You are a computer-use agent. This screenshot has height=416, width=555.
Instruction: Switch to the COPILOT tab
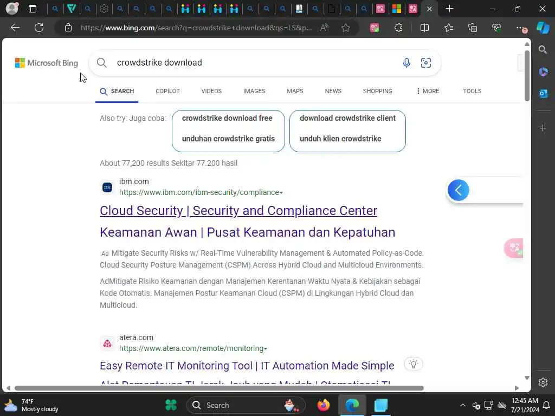[168, 91]
